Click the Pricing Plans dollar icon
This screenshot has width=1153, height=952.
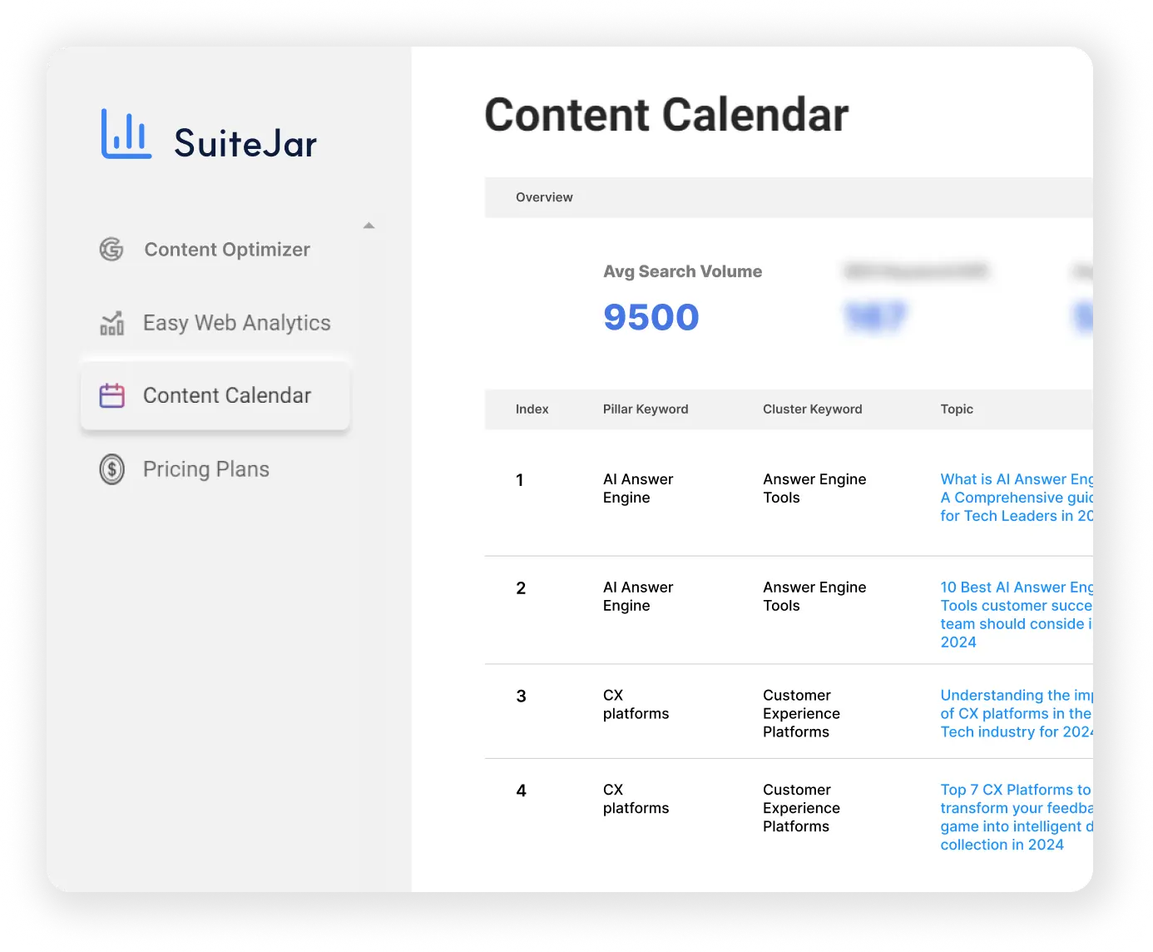point(111,469)
